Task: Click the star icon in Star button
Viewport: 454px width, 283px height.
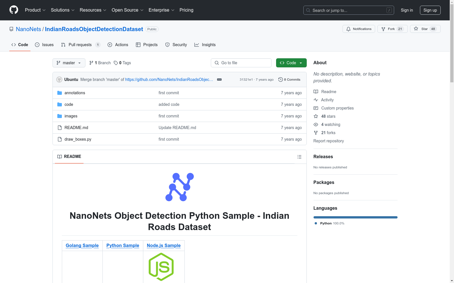Action: pyautogui.click(x=416, y=29)
